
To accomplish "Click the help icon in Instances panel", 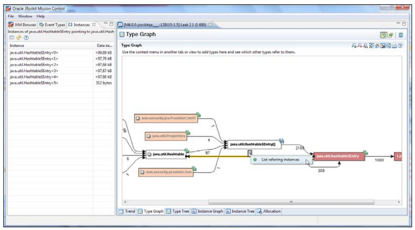I will (x=26, y=38).
